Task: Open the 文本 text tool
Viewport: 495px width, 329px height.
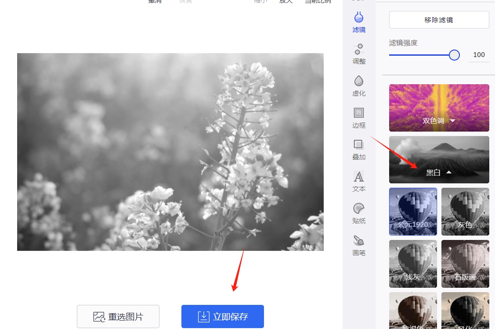Action: point(358,182)
